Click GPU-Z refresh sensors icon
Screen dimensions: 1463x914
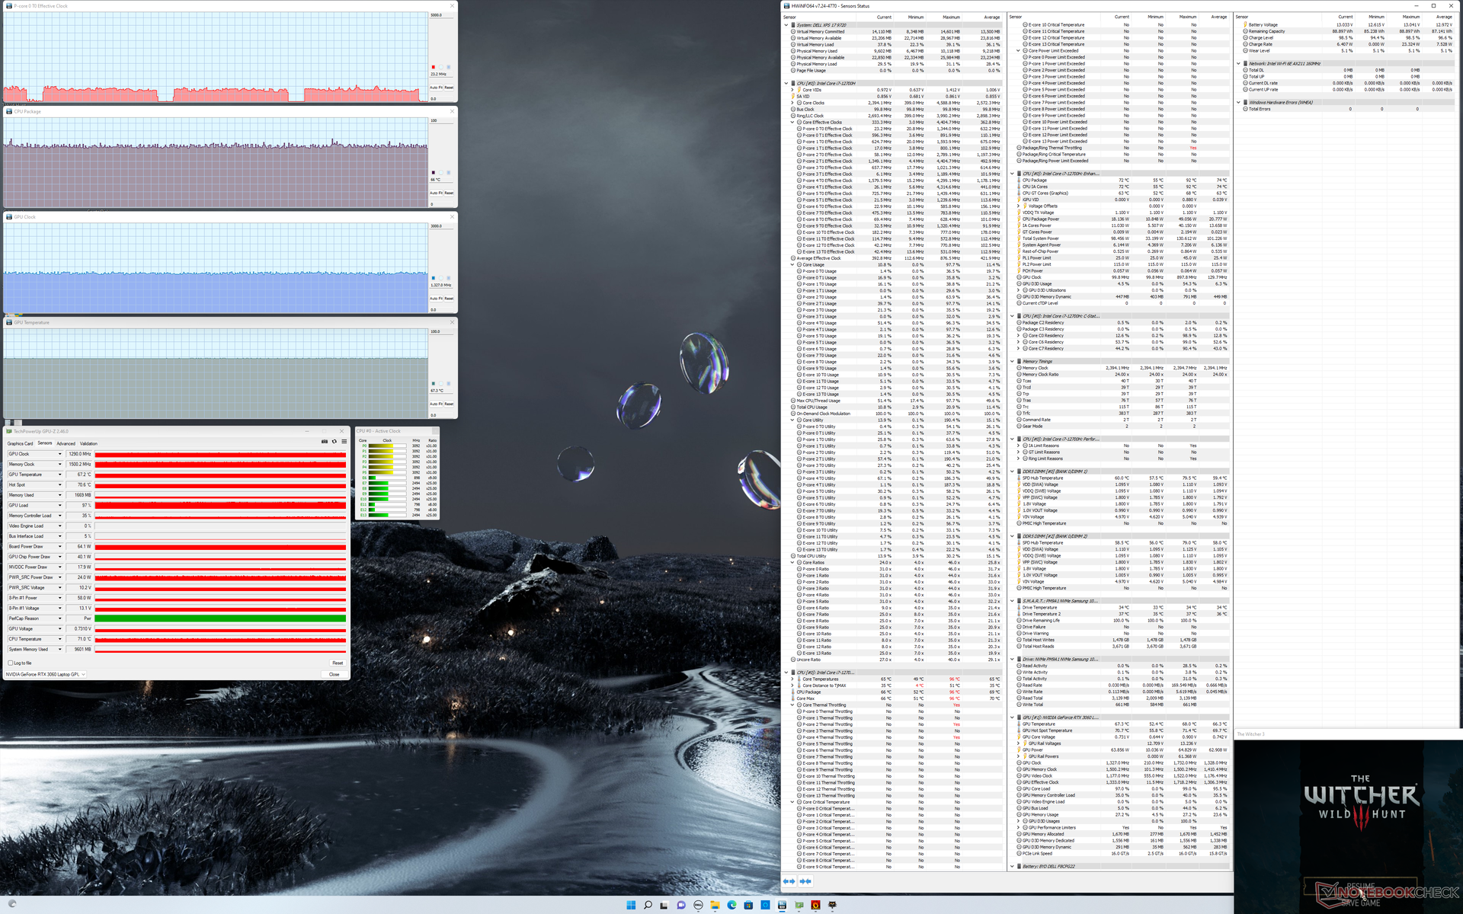(x=334, y=442)
